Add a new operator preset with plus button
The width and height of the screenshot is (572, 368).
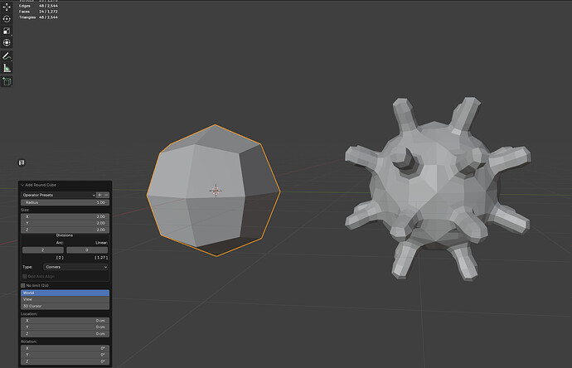click(99, 195)
